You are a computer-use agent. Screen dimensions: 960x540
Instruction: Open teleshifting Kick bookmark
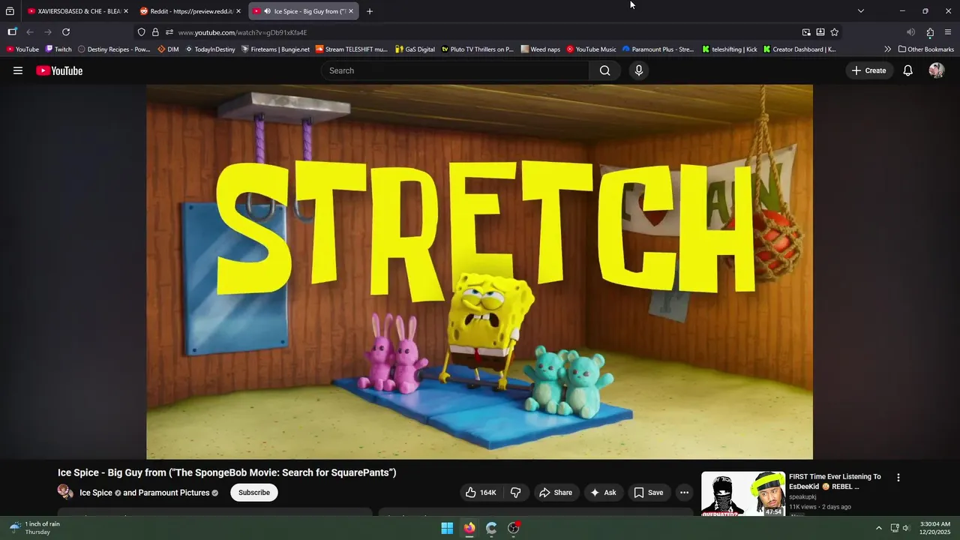[730, 49]
